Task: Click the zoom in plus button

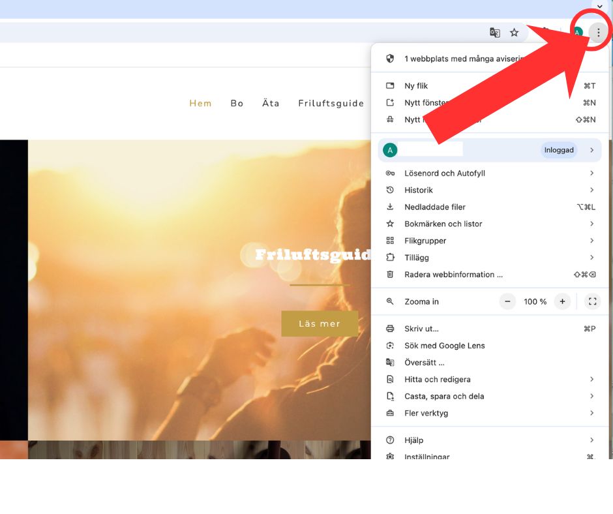Action: [x=562, y=301]
